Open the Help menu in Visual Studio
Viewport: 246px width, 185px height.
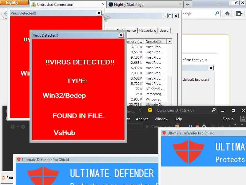click(x=178, y=119)
